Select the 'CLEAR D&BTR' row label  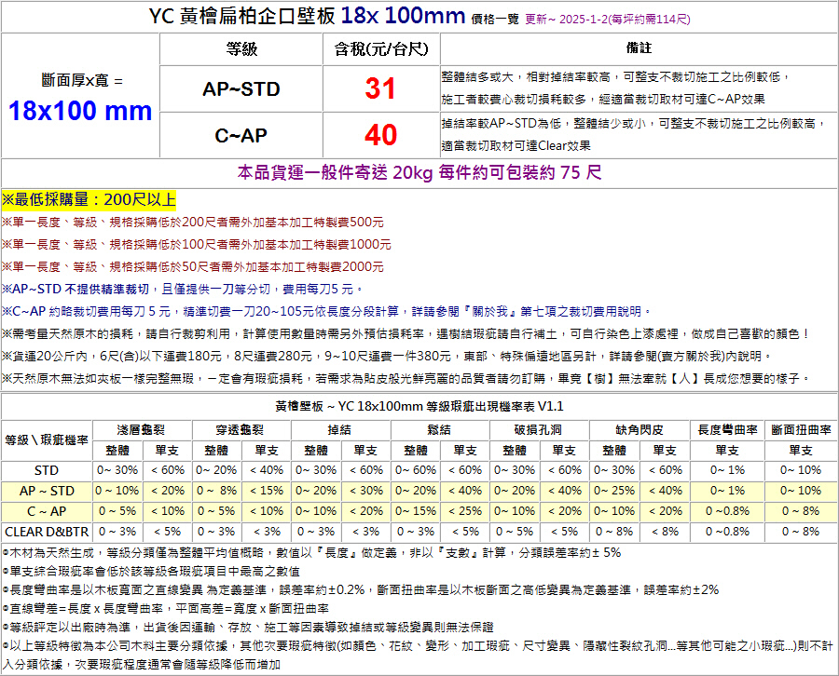click(x=47, y=533)
